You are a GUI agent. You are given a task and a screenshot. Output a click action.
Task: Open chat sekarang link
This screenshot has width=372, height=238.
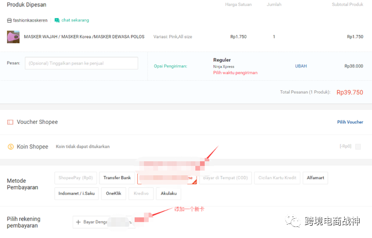coord(75,20)
